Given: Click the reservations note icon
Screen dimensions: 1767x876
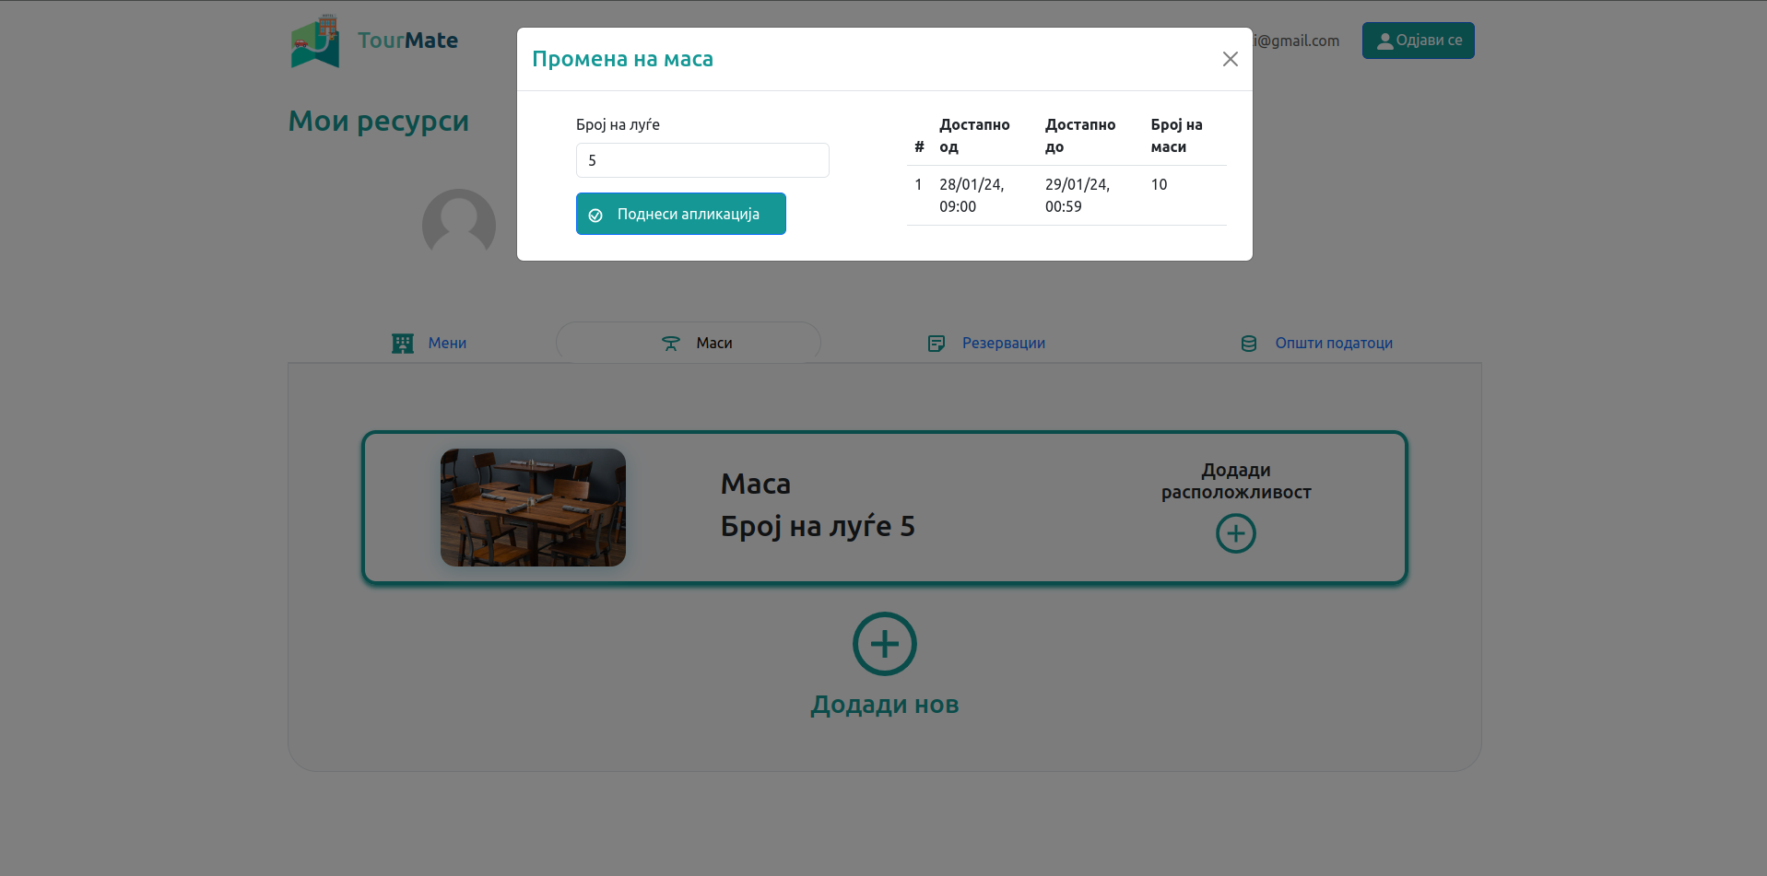Looking at the screenshot, I should (936, 344).
